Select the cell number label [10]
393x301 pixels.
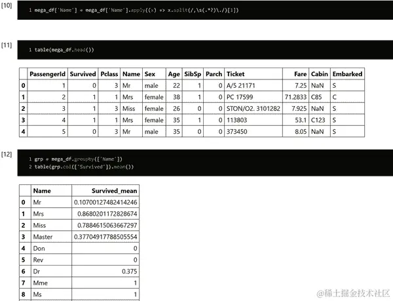click(x=7, y=5)
